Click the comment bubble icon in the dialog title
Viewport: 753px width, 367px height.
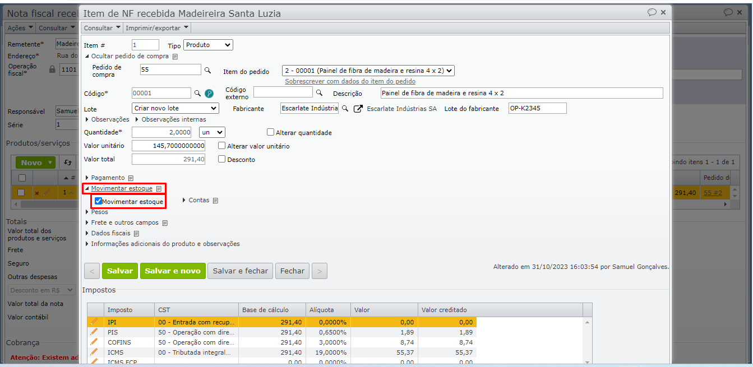pyautogui.click(x=652, y=12)
